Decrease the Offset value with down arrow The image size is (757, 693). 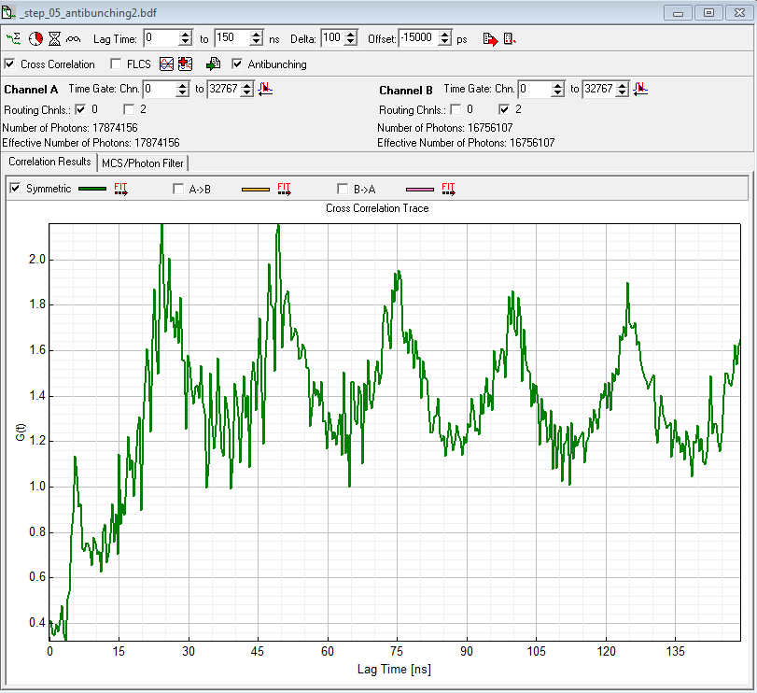tap(446, 43)
